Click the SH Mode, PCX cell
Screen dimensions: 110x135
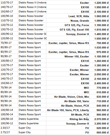click(68, 114)
